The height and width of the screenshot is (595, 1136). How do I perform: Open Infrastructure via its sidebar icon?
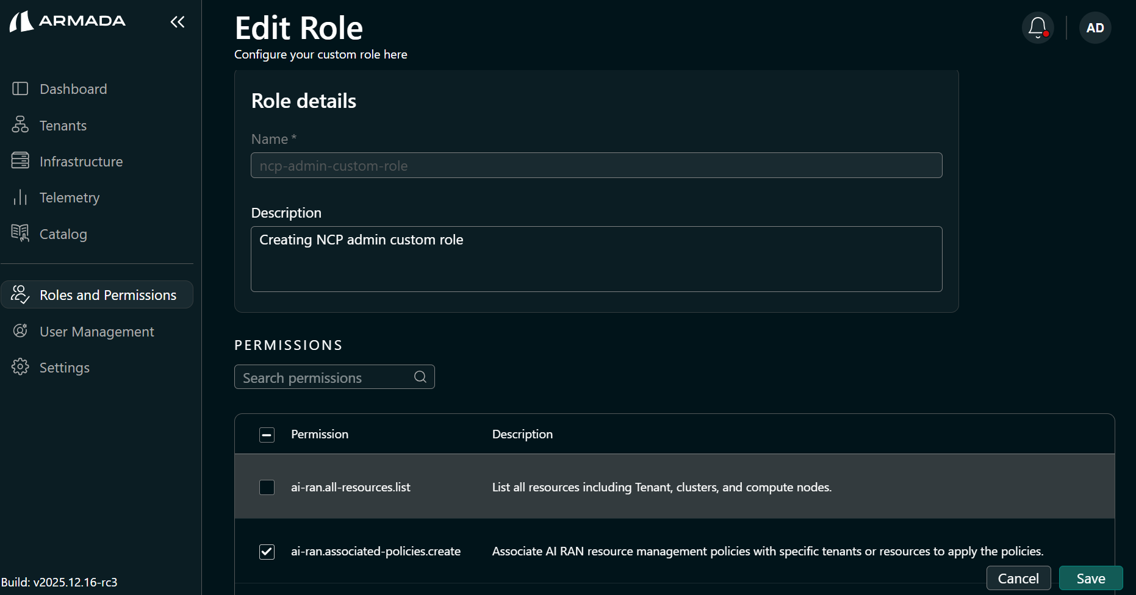coord(20,161)
